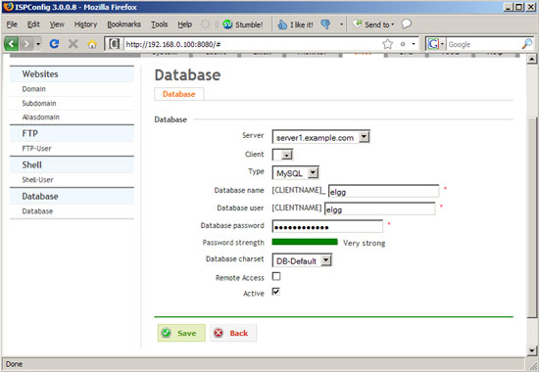The image size is (539, 372).
Task: Click the Firefox icon in title bar
Action: coord(8,7)
